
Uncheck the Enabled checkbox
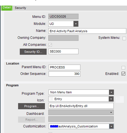tap(123, 74)
